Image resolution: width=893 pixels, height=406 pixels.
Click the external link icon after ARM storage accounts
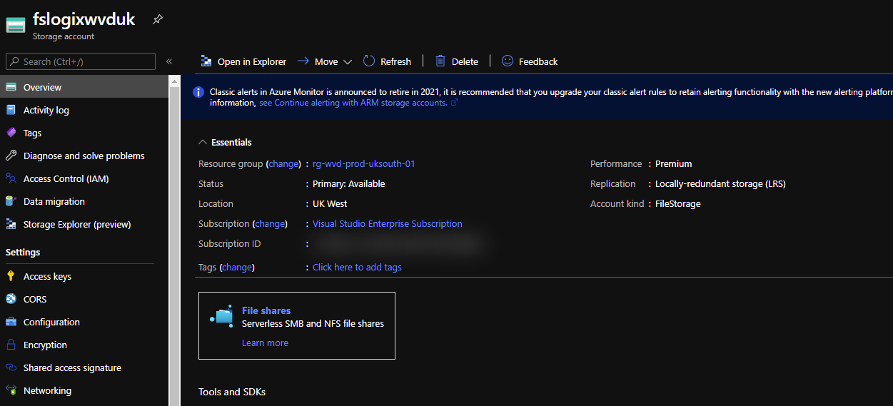(454, 103)
